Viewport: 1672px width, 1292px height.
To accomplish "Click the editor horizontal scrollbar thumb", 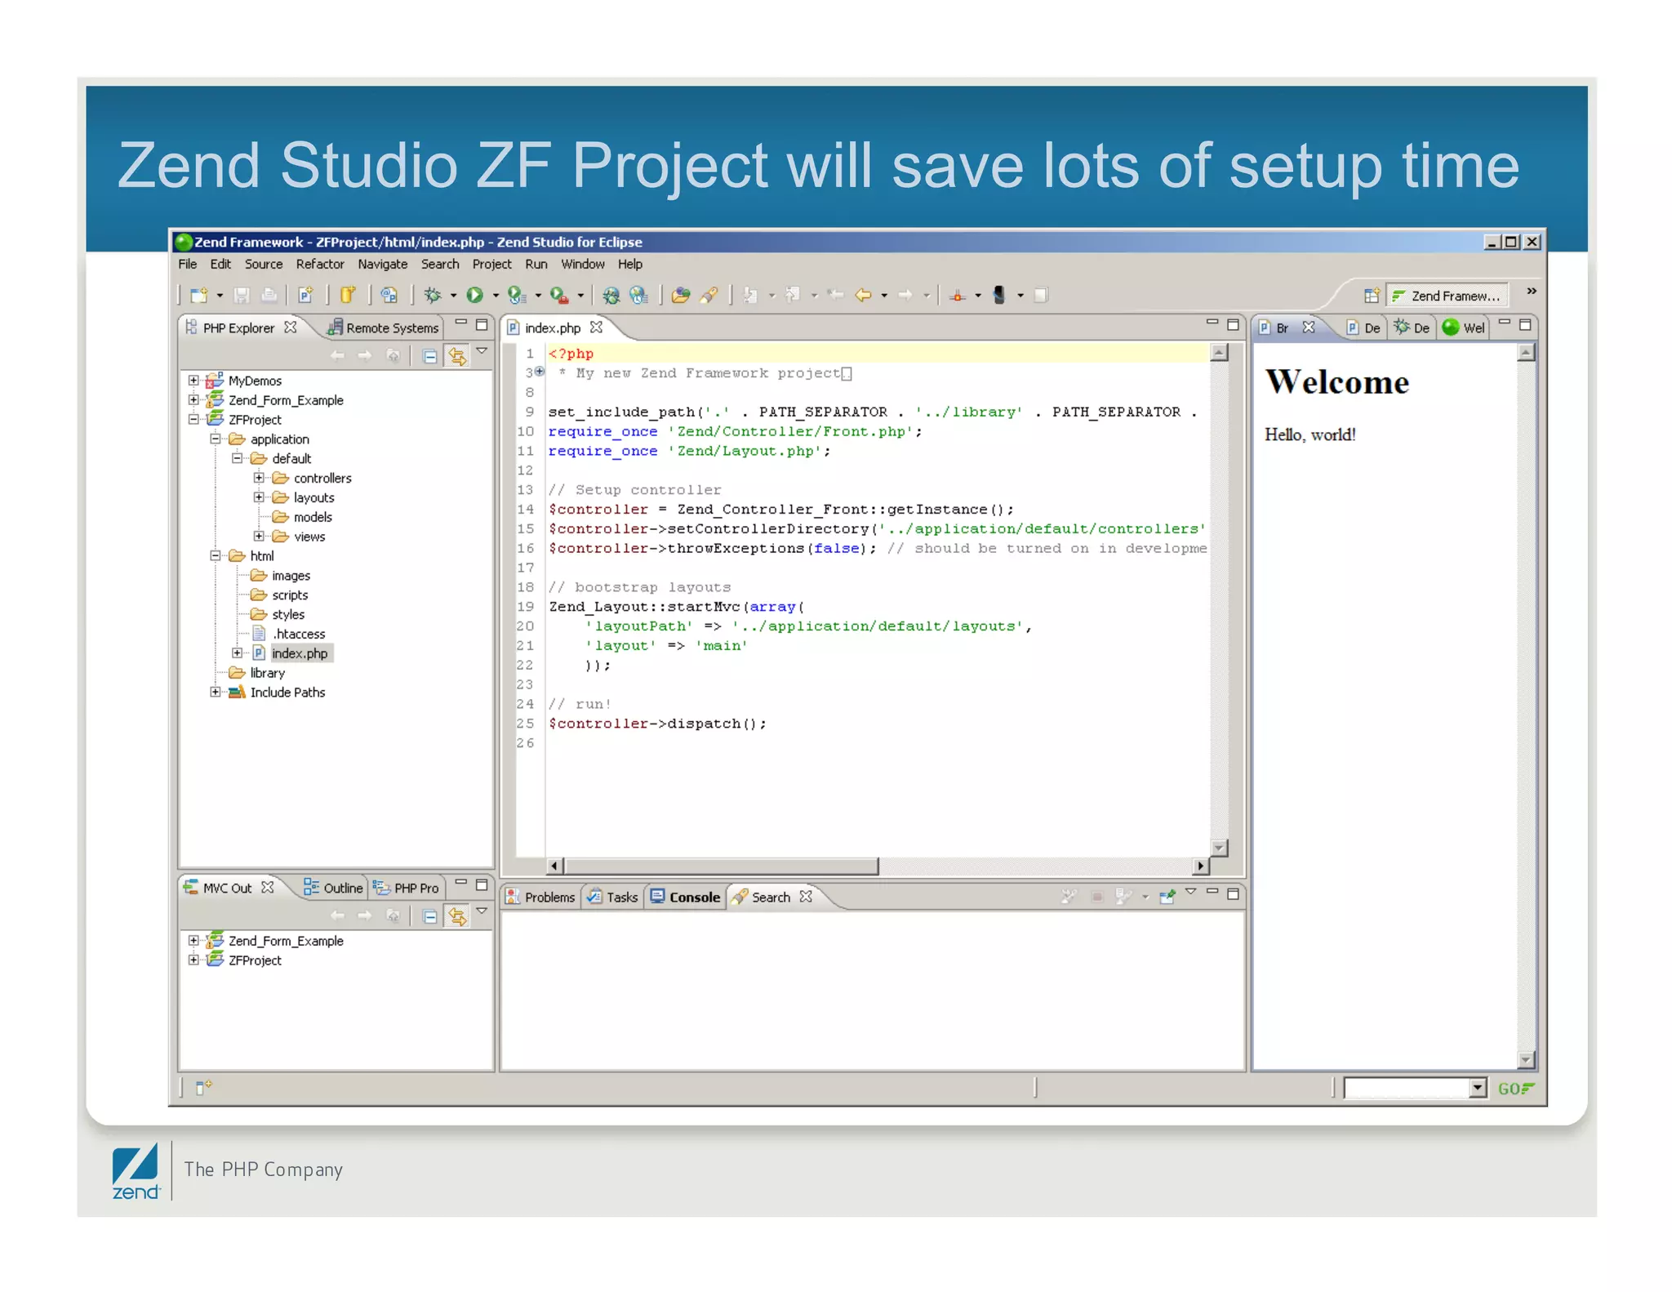I will click(721, 865).
